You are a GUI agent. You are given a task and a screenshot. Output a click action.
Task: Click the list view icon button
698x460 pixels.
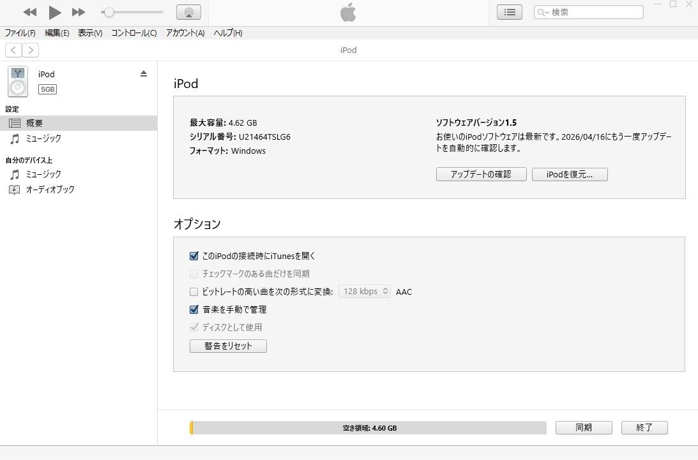(509, 12)
